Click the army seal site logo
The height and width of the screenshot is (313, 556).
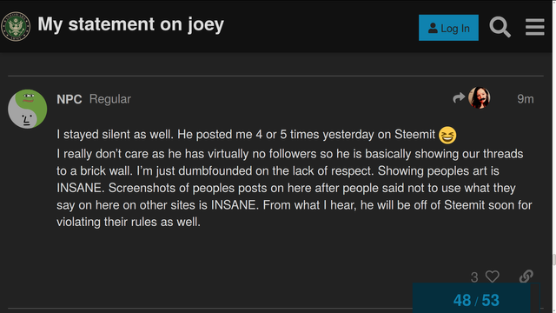point(16,27)
